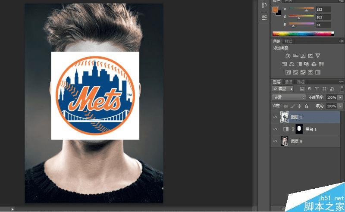The image size is (345, 212).
Task: Switch to the 样式 styles tab
Action: [289, 41]
